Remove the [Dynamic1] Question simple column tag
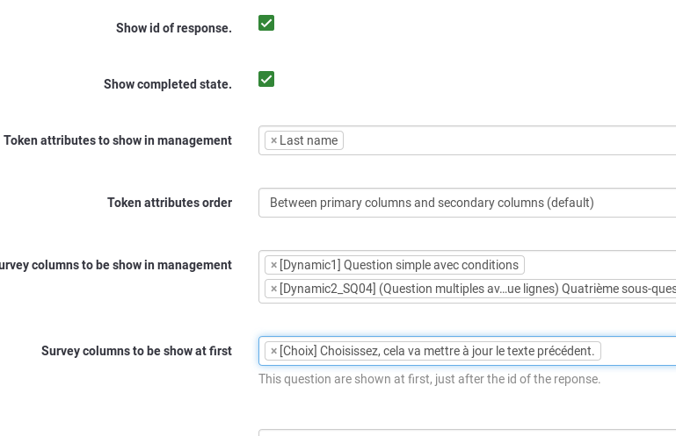Screen dimensions: 676x436 tap(274, 265)
